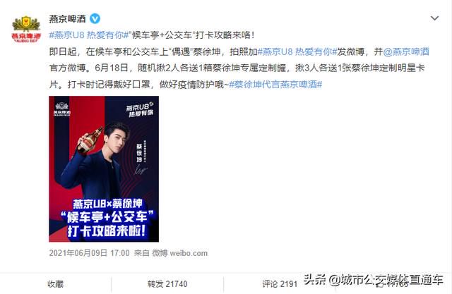Expand the post options chevron menu
Viewport: 452px width, 294px height.
tap(434, 18)
